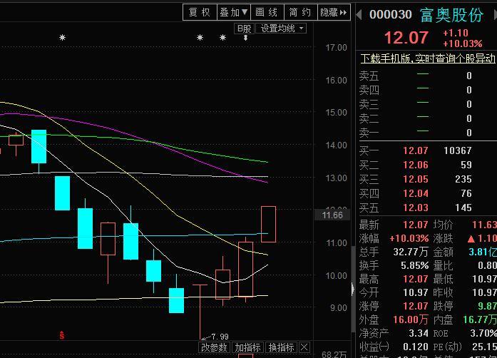Click the first star event marker

point(62,38)
